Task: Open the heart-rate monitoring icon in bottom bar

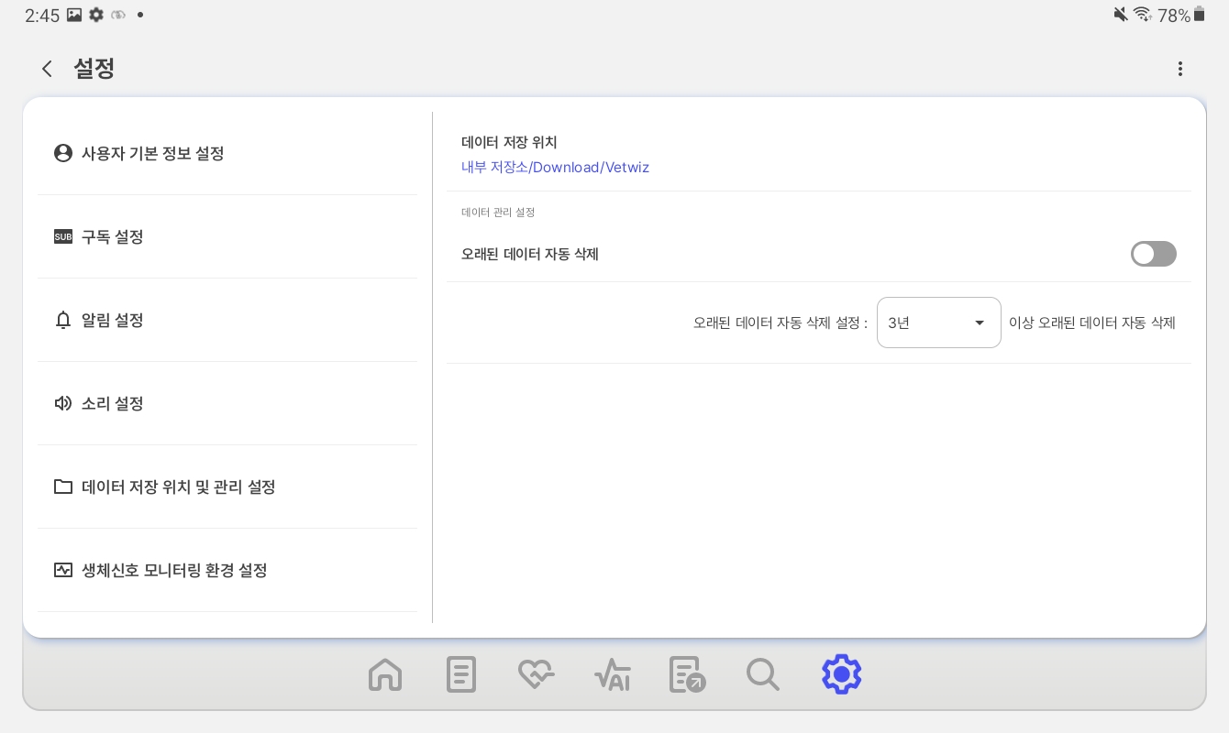Action: [x=537, y=674]
